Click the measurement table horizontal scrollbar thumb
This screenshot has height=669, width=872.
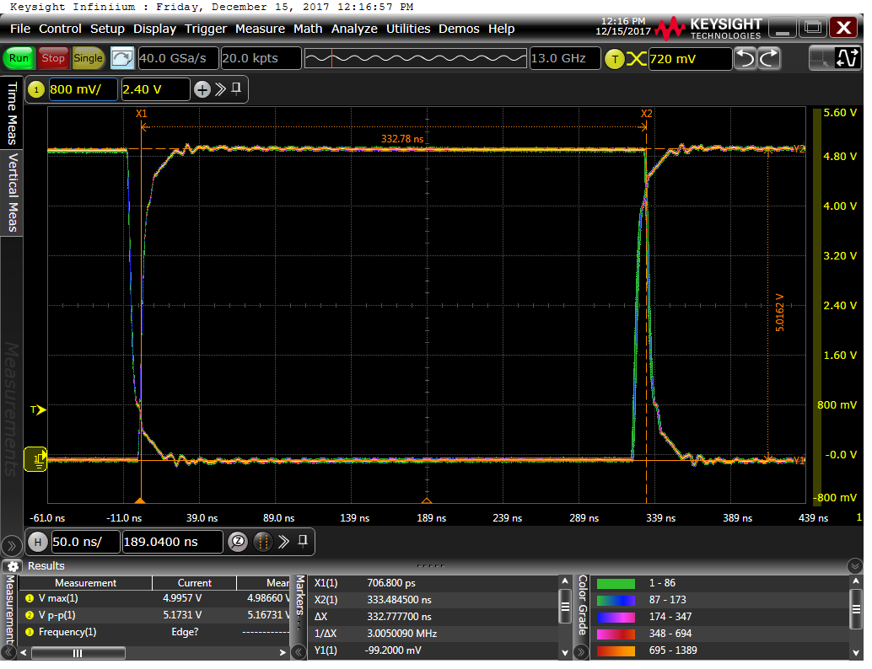(x=78, y=653)
